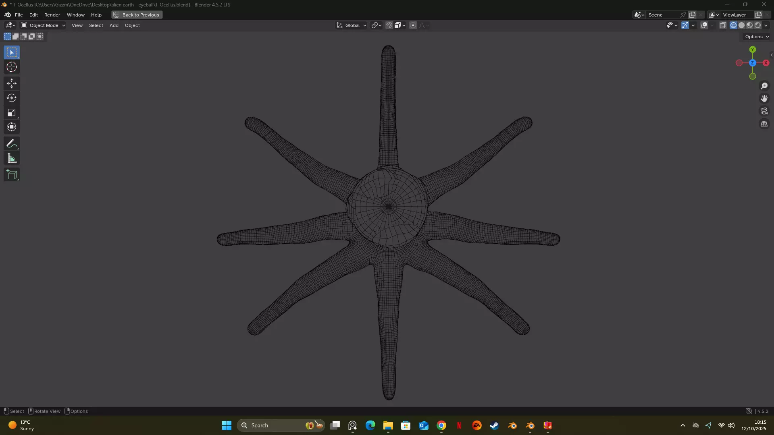774x435 pixels.
Task: Select the Scale tool
Action: point(12,113)
